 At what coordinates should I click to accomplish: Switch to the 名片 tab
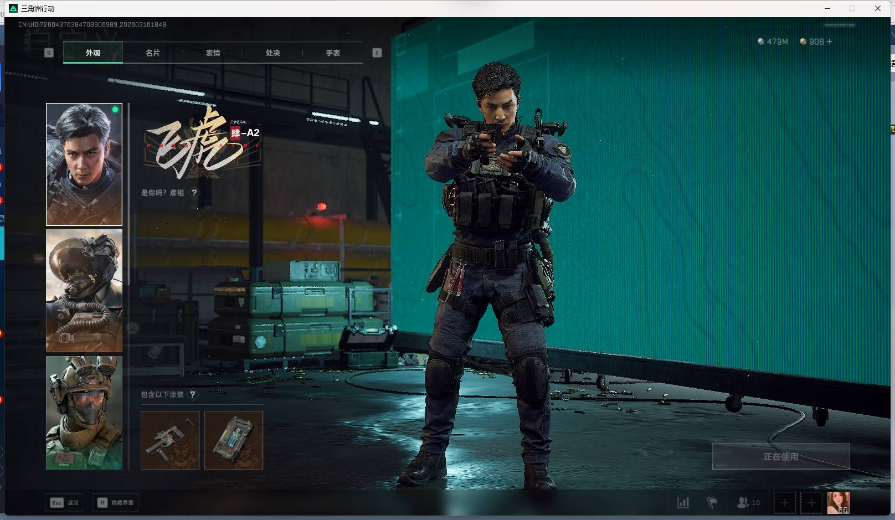click(x=153, y=53)
